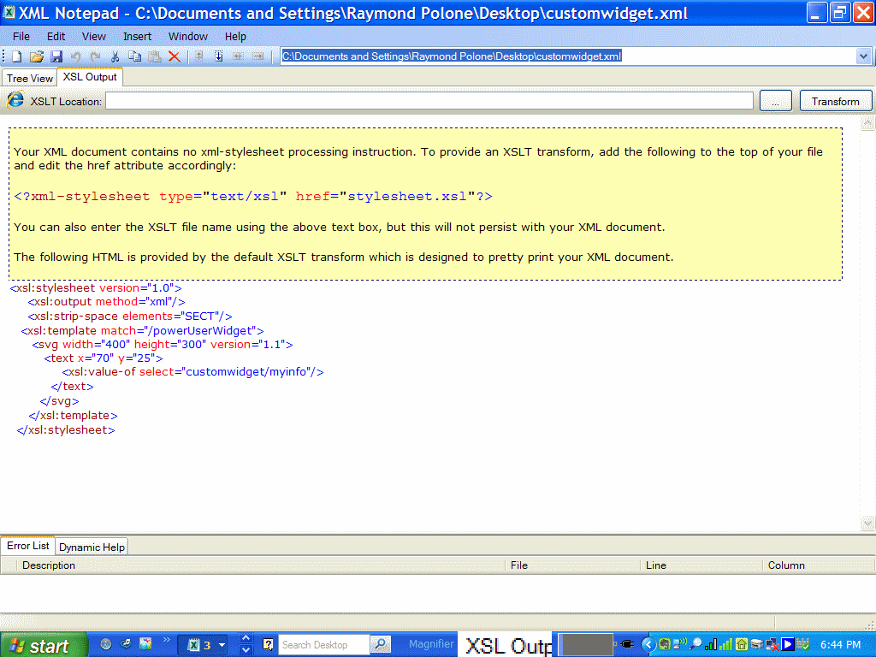Open the file path dropdown arrow
Image resolution: width=876 pixels, height=657 pixels.
click(862, 56)
